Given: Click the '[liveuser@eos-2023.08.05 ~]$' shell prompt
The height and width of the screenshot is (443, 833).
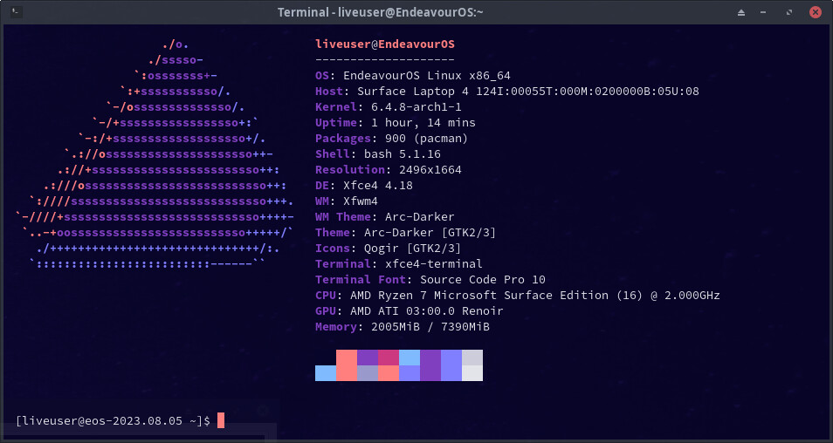Looking at the screenshot, I should point(113,420).
